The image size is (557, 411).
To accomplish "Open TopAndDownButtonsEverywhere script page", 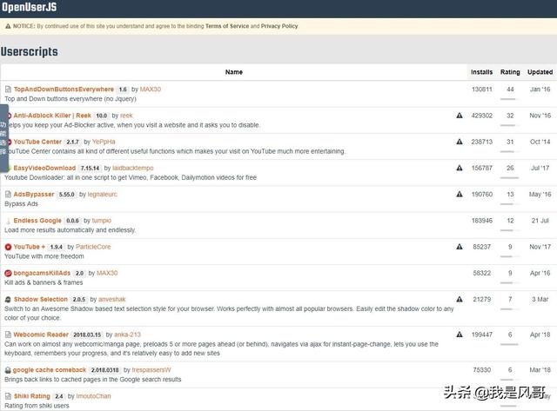I will click(64, 89).
